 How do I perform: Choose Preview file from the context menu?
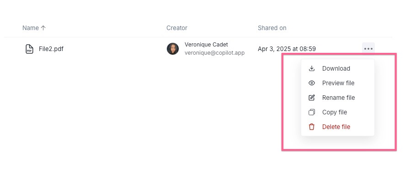[338, 83]
